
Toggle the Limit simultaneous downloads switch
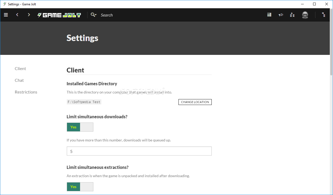(80, 127)
